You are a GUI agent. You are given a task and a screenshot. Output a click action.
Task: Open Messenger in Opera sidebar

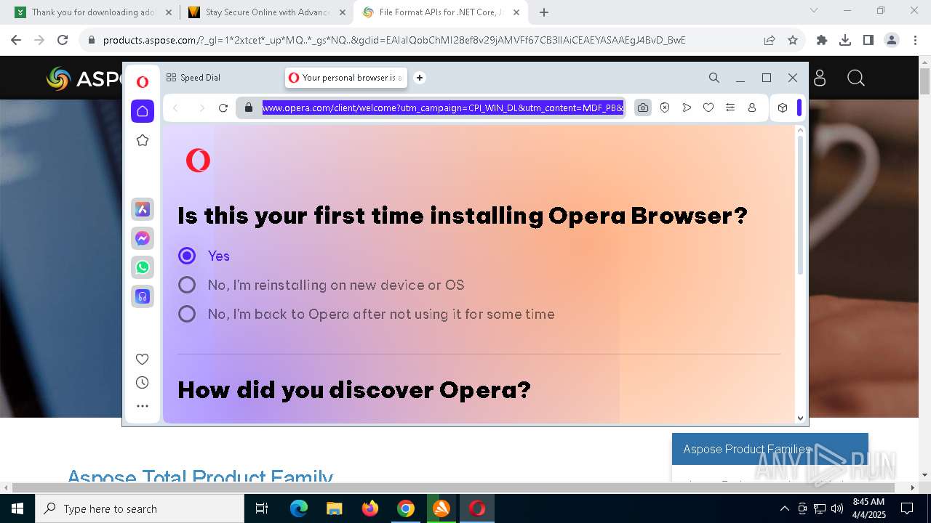[x=143, y=238]
